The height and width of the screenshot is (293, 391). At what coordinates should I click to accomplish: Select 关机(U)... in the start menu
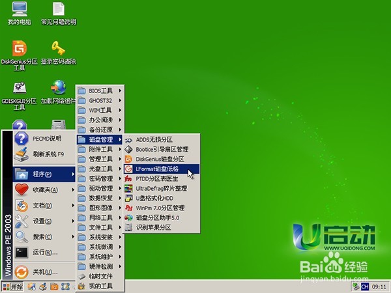tap(44, 272)
